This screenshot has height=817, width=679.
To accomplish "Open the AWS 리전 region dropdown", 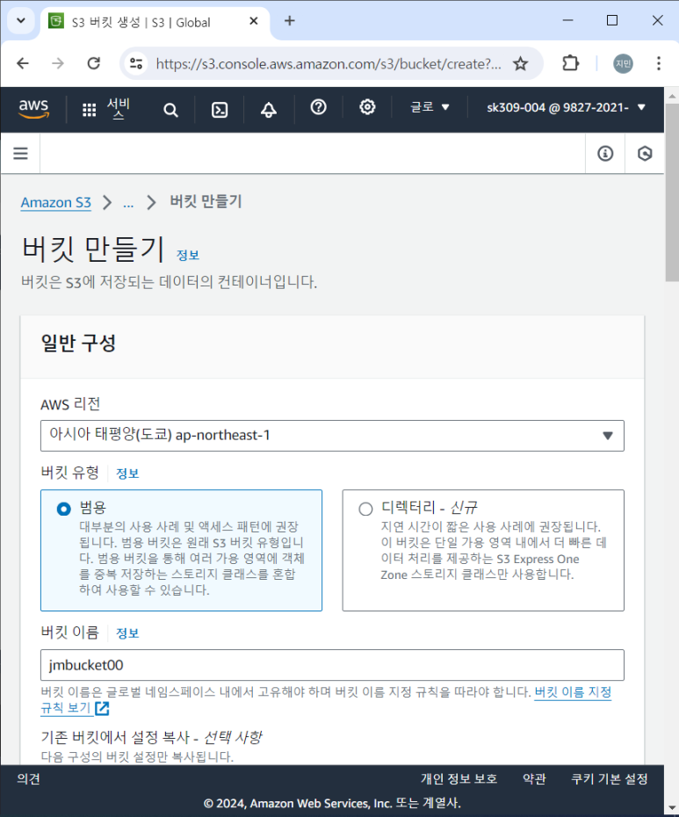I will [332, 436].
